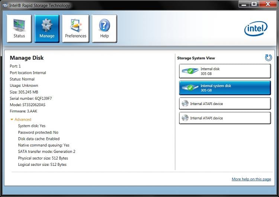Click the text Port: 1

point(15,66)
